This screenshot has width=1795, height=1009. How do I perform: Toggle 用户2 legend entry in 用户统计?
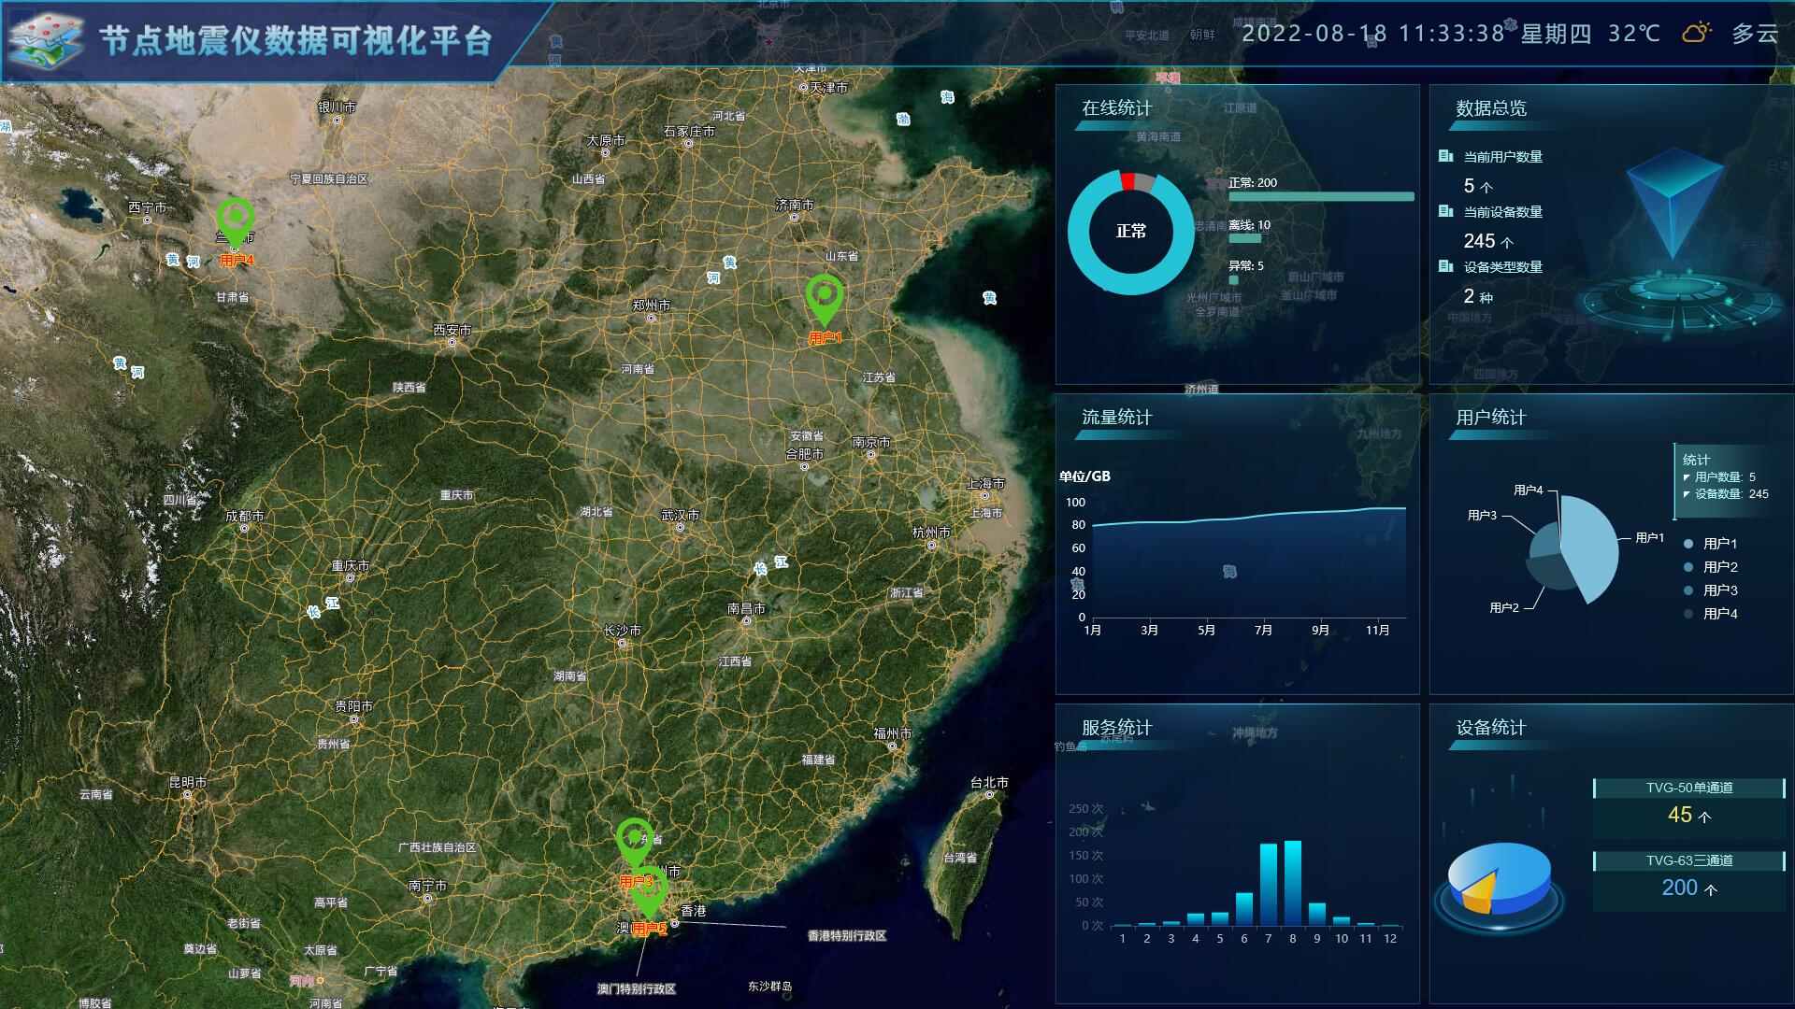pyautogui.click(x=1711, y=567)
